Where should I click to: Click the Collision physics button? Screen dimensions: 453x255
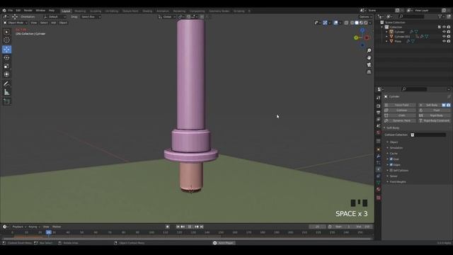pyautogui.click(x=400, y=110)
